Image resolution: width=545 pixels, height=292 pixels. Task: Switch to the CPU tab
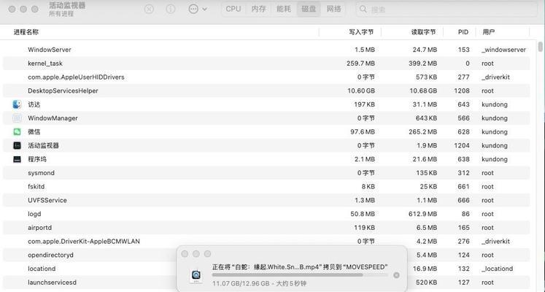233,9
